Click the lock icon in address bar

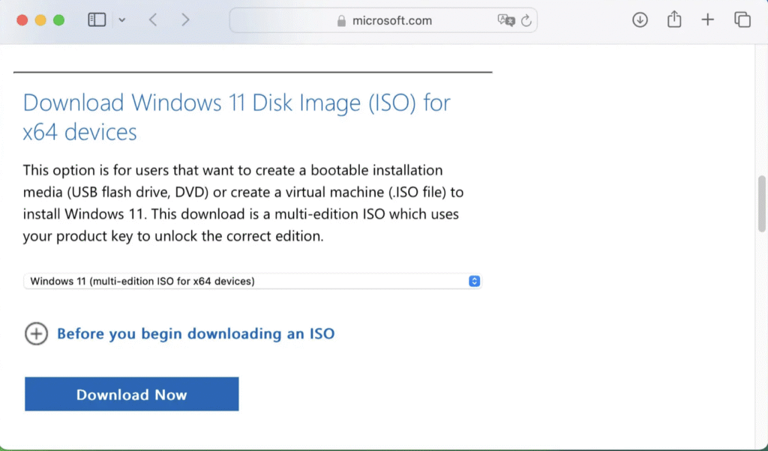coord(341,20)
